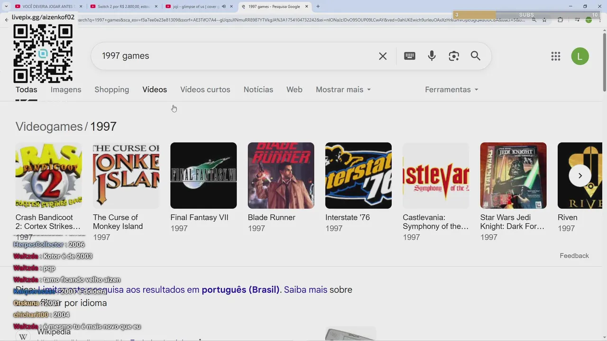Expand the 'Ferramentas' dropdown
This screenshot has width=607, height=341.
[x=451, y=90]
